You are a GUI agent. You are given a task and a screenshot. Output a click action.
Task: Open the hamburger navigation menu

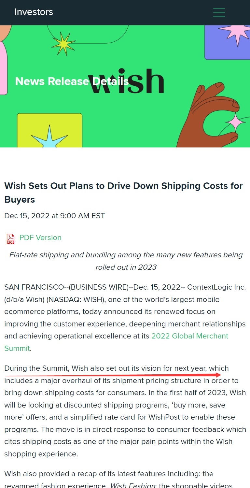coord(219,12)
